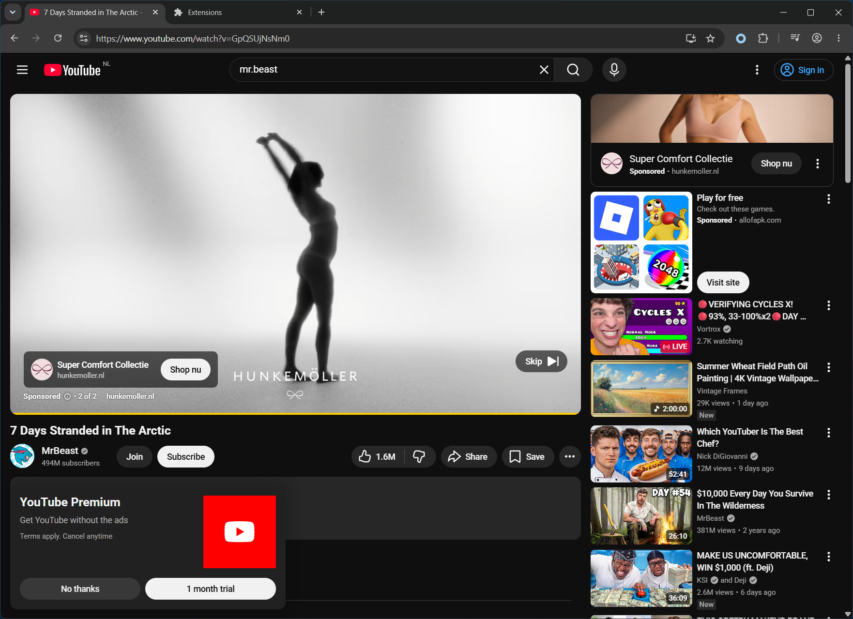Share this video
This screenshot has width=853, height=619.
(x=468, y=457)
